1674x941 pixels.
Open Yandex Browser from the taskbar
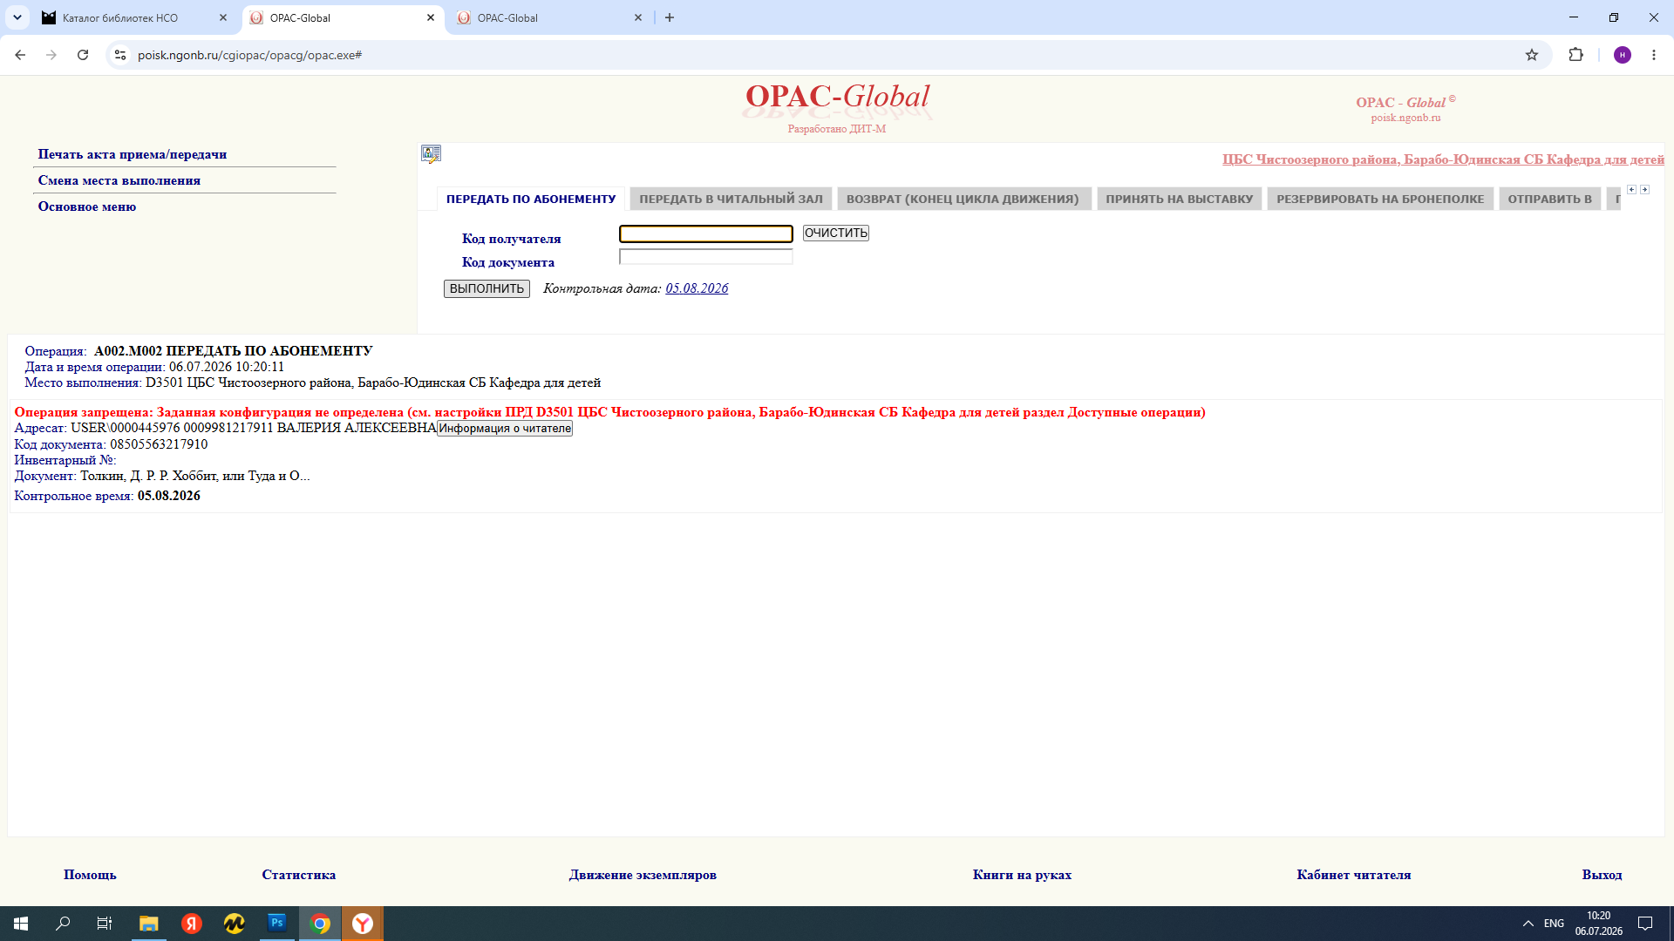(363, 923)
